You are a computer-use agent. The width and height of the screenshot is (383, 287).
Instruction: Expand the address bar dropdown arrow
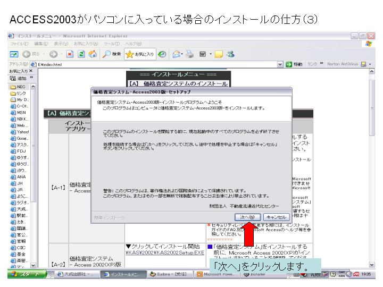coord(280,64)
